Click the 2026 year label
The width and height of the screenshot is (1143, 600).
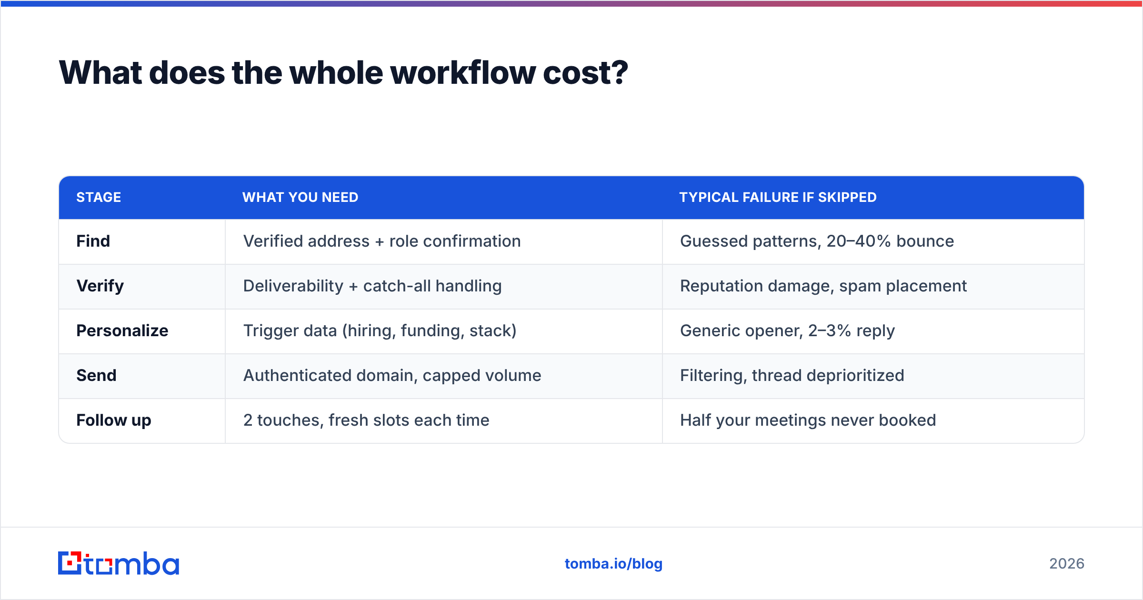click(x=1067, y=564)
